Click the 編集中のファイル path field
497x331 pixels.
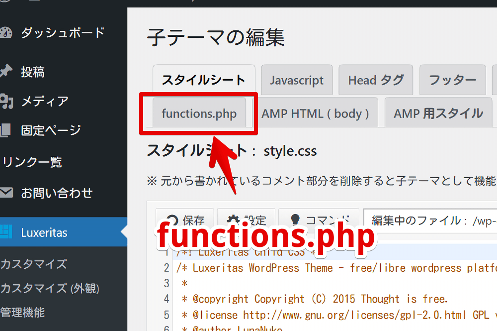pos(430,220)
